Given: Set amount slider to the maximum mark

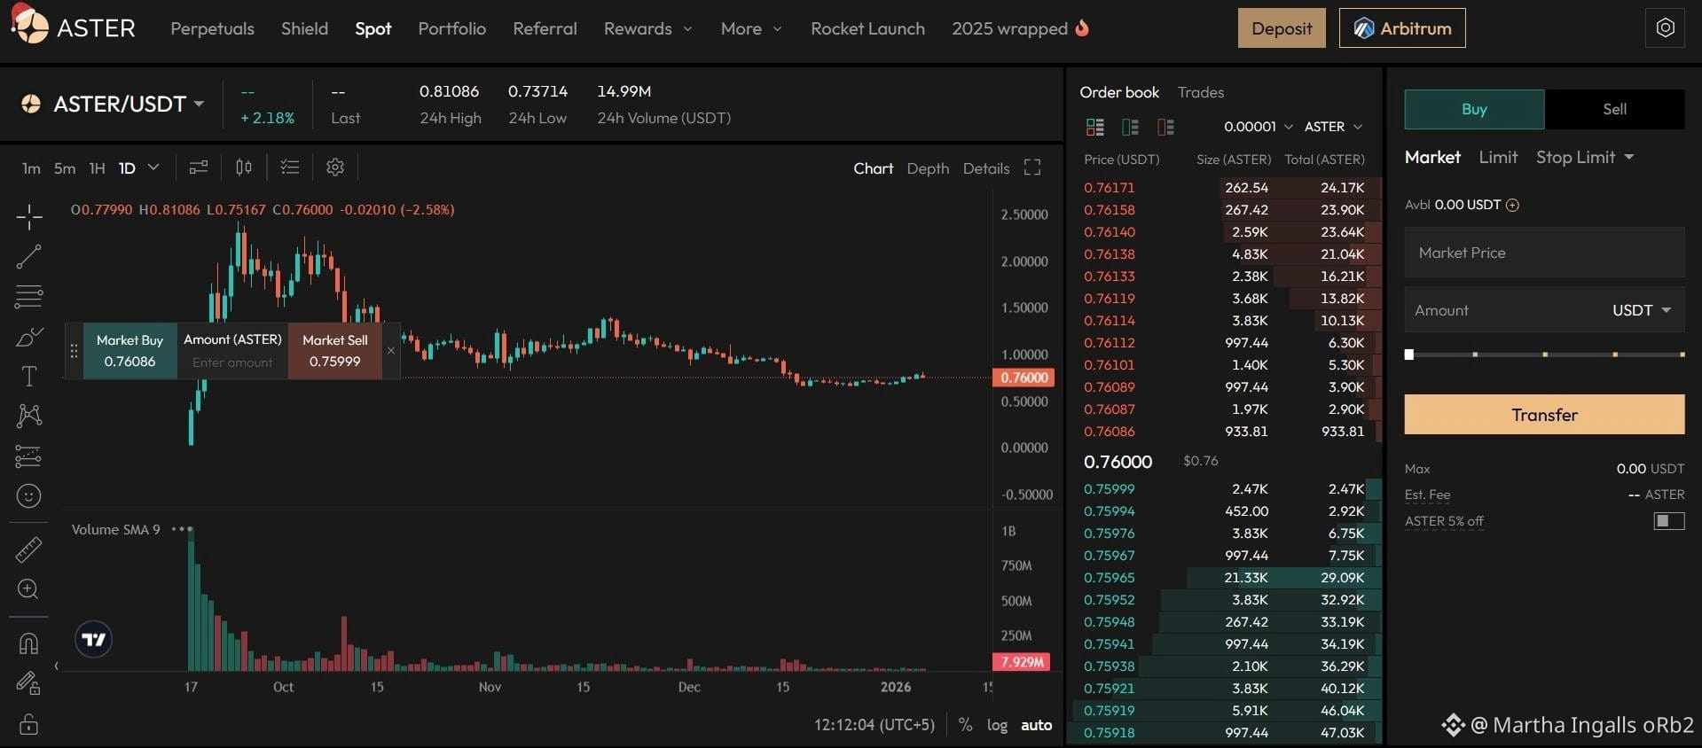Looking at the screenshot, I should (1682, 355).
